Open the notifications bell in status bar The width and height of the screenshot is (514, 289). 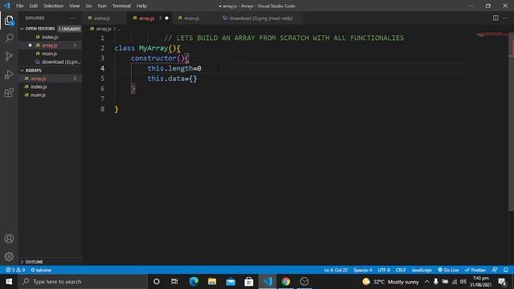(505, 270)
